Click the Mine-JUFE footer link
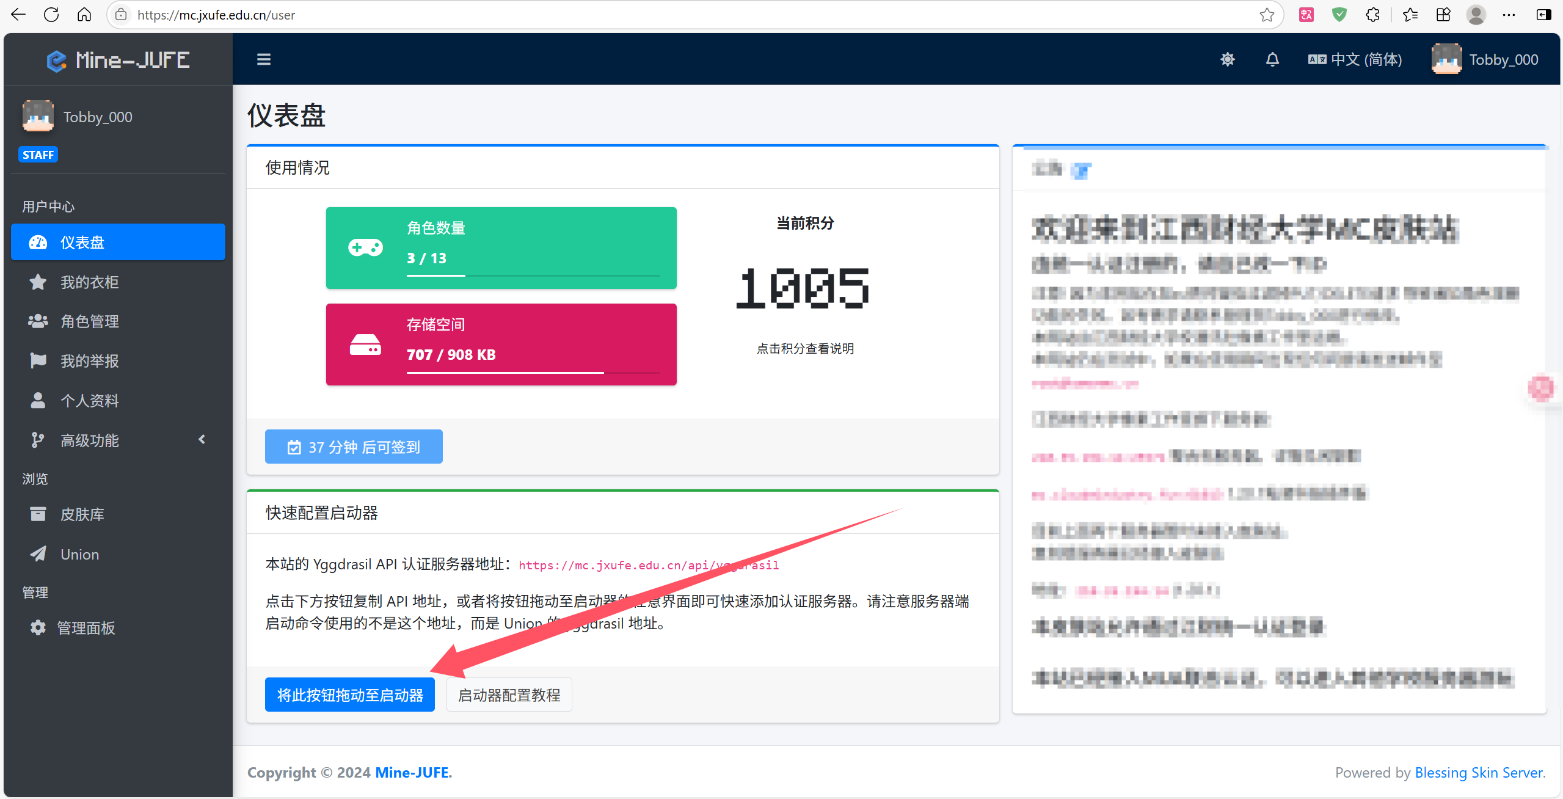 click(414, 772)
